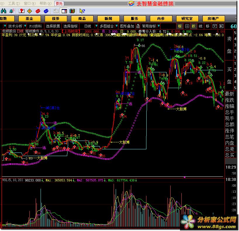Click the collapse panel window icon

215,26
